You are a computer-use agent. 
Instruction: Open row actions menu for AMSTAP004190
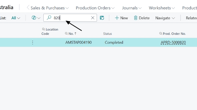pyautogui.click(x=33, y=42)
